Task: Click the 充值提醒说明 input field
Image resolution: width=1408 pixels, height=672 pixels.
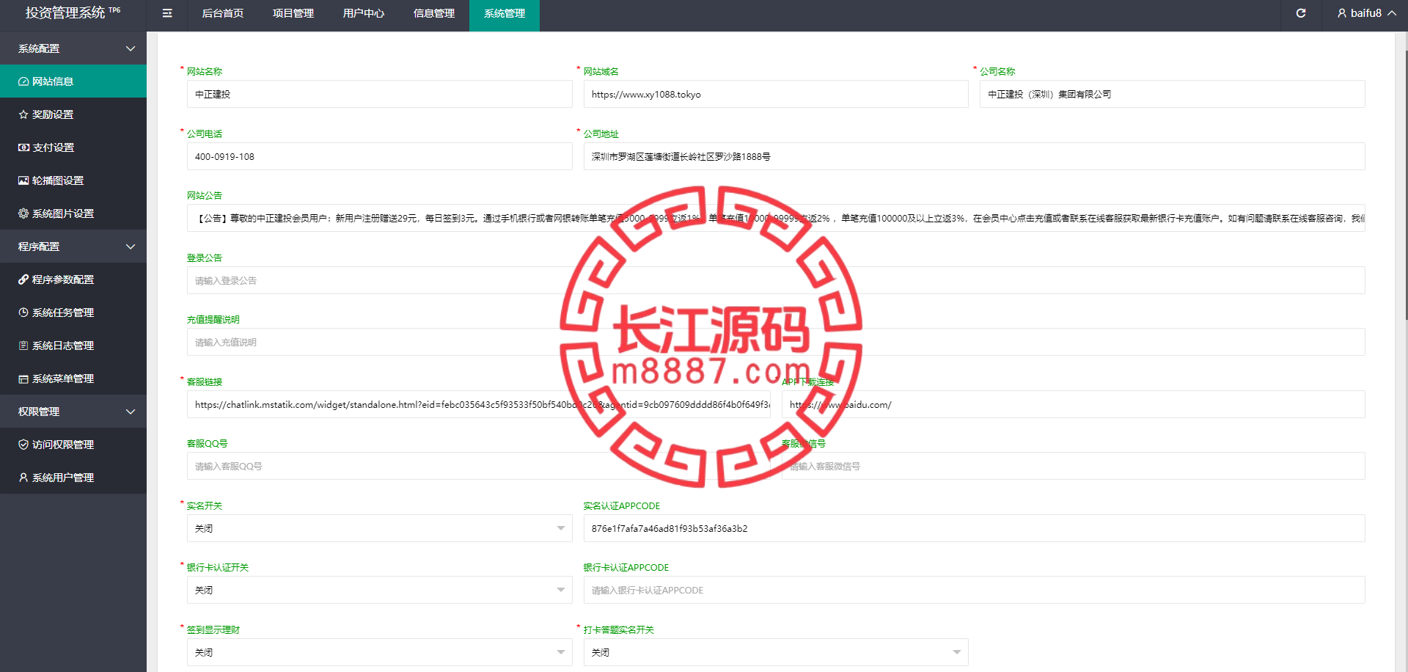Action: [x=776, y=342]
